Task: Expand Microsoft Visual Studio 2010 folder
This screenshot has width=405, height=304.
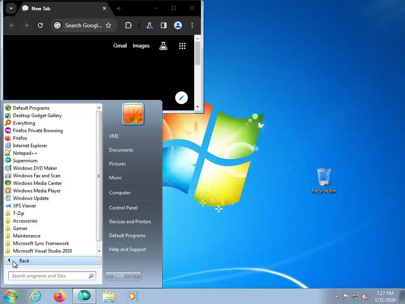Action: pos(50,251)
